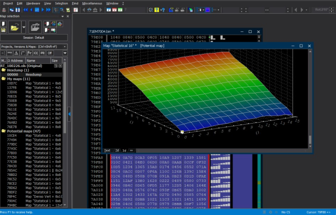Toggle the 'Off' filter button

(x=50, y=53)
